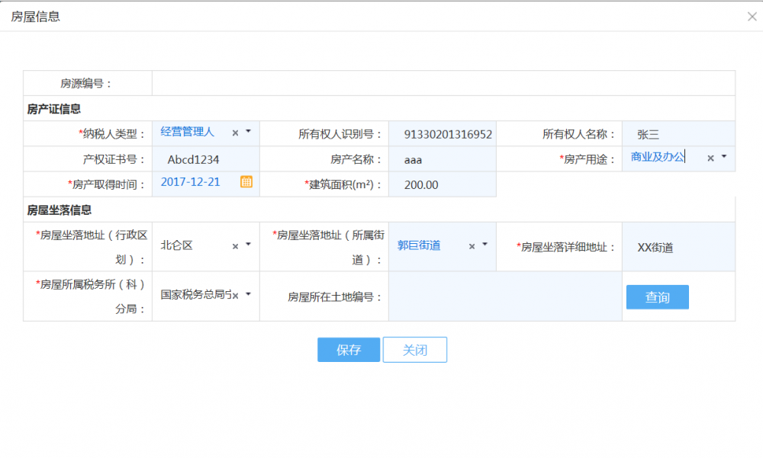Clear the 房产用途 selection with its × icon
The image size is (763, 458).
(x=710, y=158)
